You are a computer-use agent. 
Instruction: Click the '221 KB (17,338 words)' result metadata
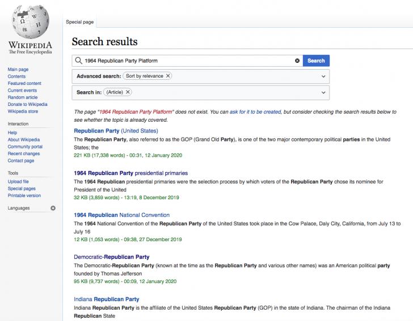coord(99,155)
